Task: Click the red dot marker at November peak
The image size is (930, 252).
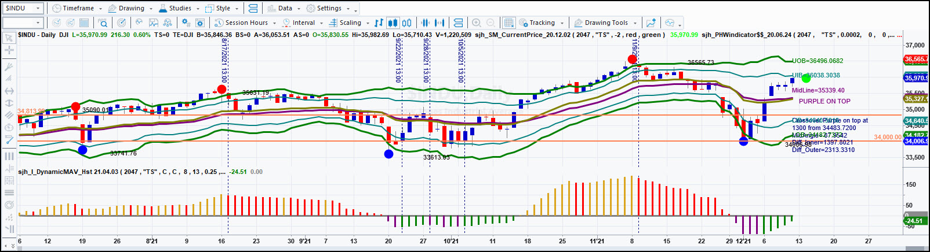Action: click(x=633, y=59)
